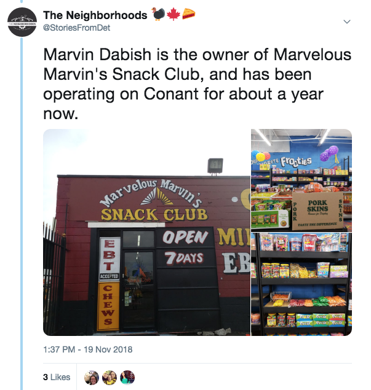Open the third liker's avatar
This screenshot has height=390, width=371.
click(127, 377)
